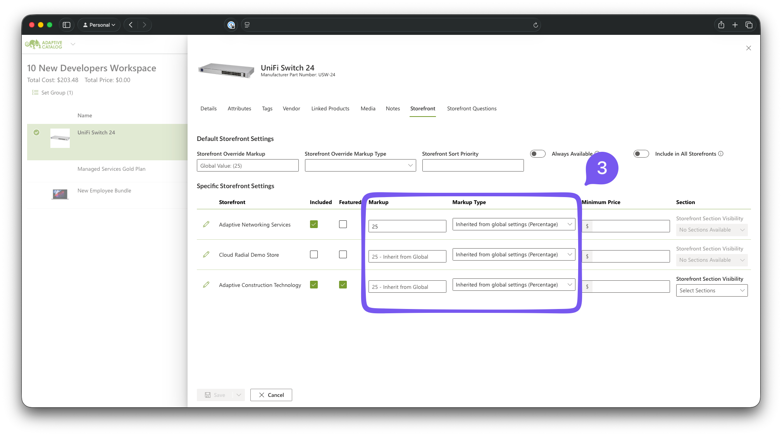782x436 pixels.
Task: Open Storefront Override Markup Type dropdown
Action: coord(360,165)
